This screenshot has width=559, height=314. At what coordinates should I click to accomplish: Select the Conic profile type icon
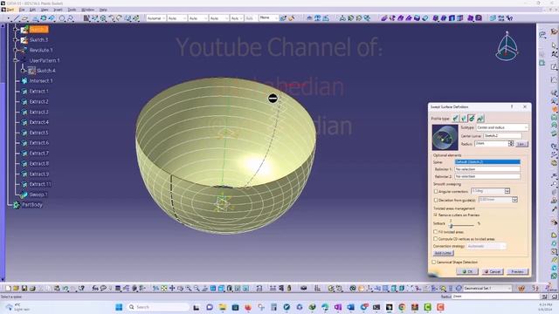[480, 119]
